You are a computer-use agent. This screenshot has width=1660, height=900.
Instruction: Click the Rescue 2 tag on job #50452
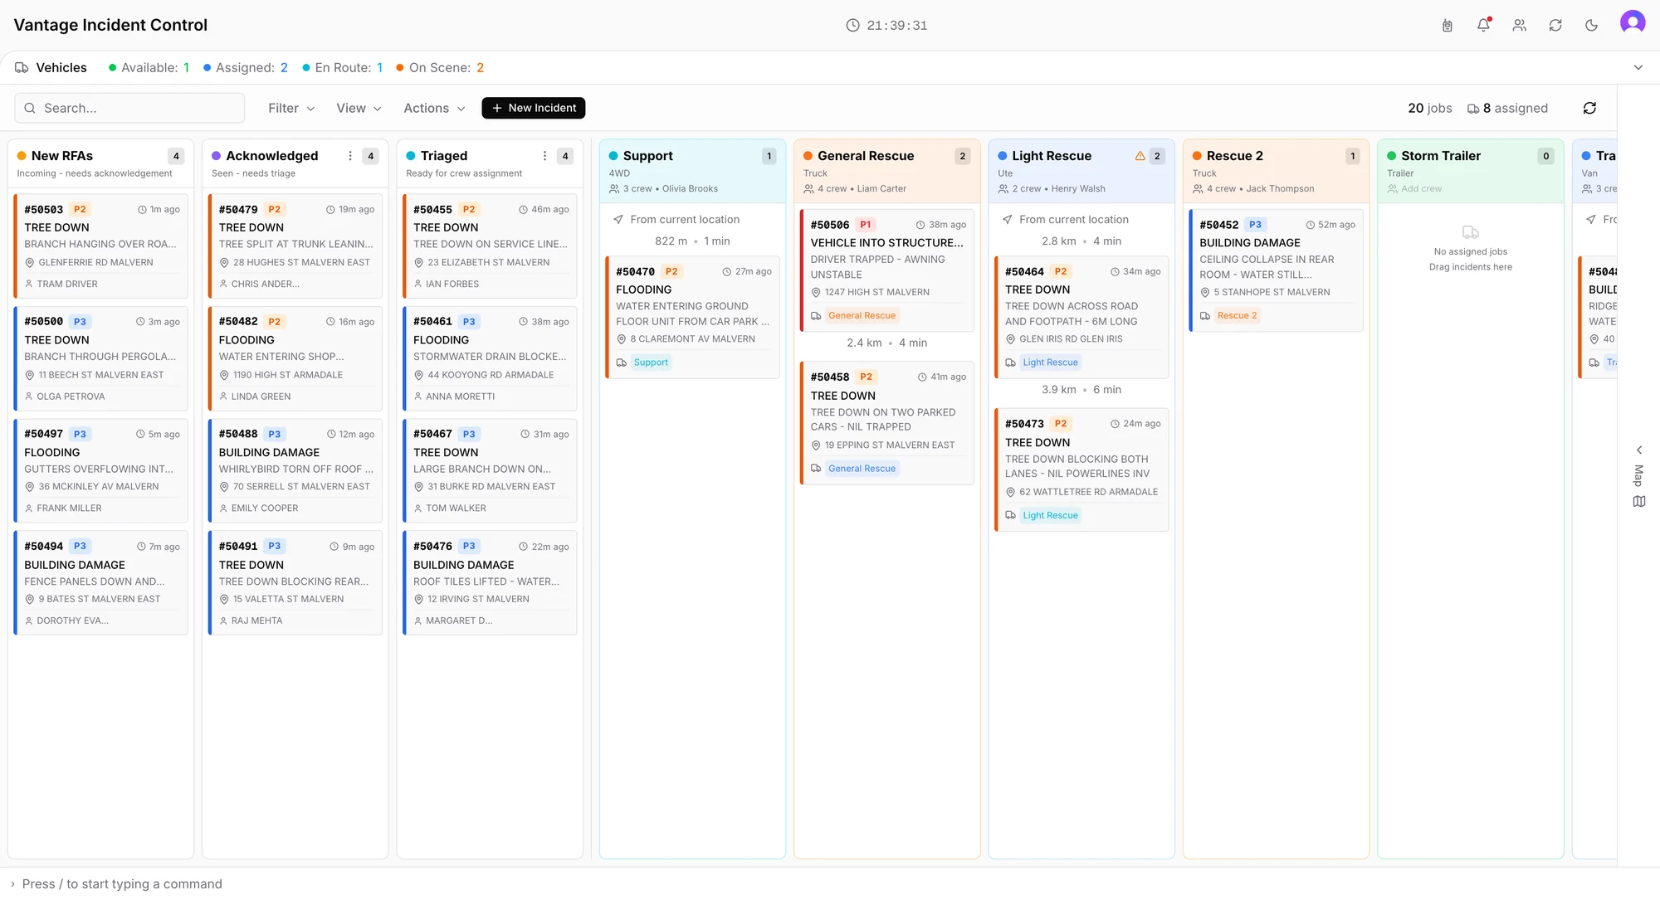(1237, 316)
